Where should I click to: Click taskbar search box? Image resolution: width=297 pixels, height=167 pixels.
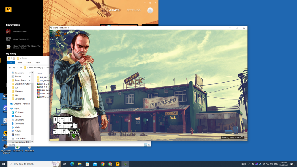pyautogui.click(x=34, y=164)
